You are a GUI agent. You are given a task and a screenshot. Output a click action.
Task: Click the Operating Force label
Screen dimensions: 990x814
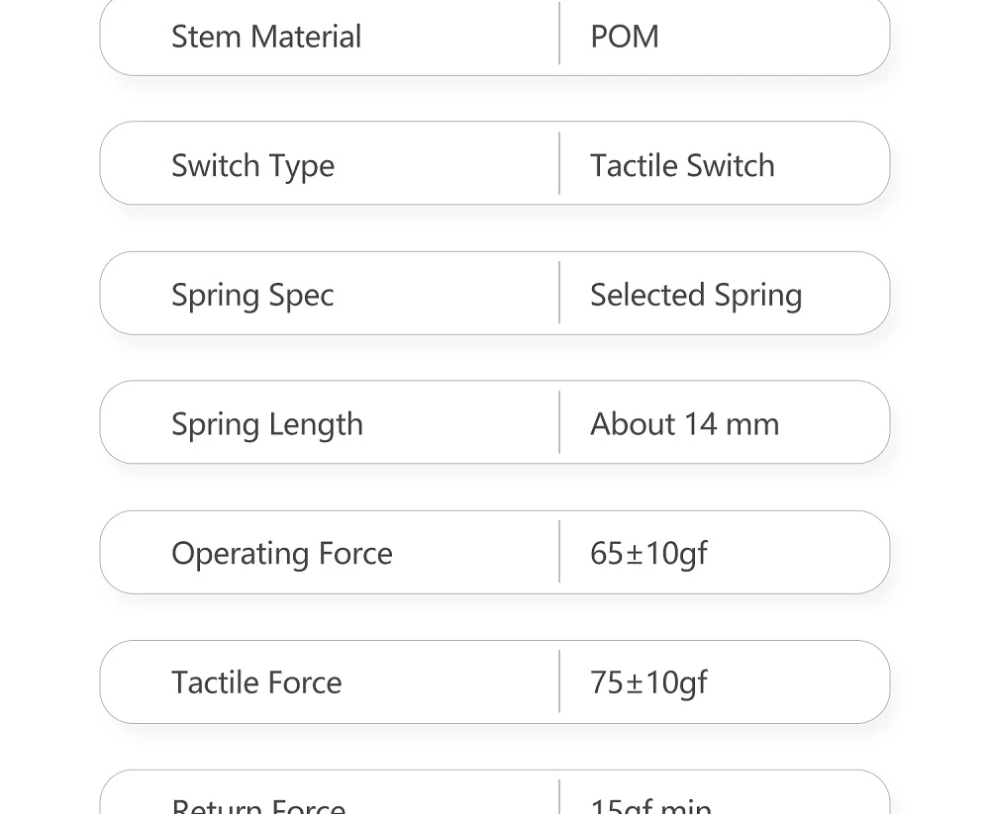[281, 554]
